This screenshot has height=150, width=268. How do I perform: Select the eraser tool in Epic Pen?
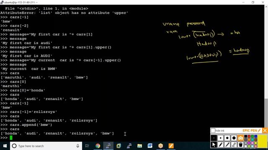coord(234,145)
